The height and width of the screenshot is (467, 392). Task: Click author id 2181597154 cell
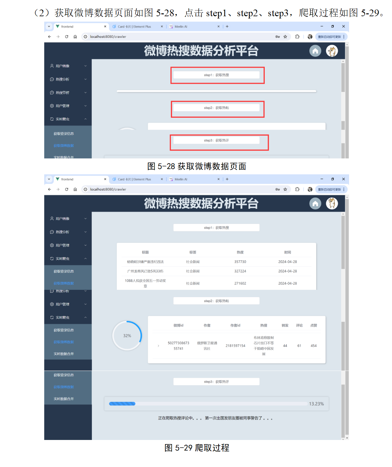235,346
